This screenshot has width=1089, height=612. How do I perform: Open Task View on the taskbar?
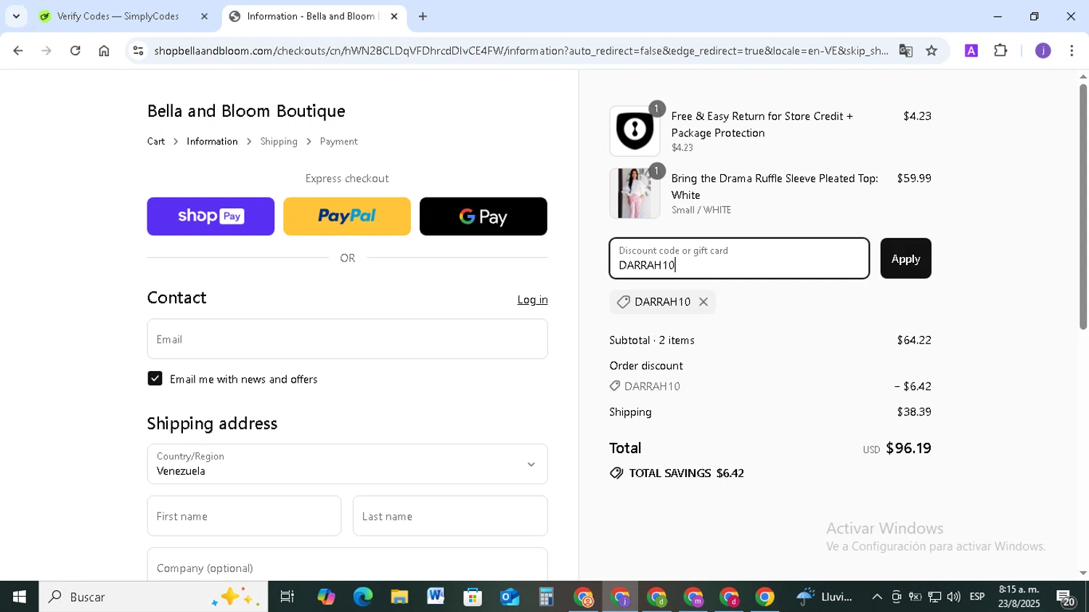287,597
